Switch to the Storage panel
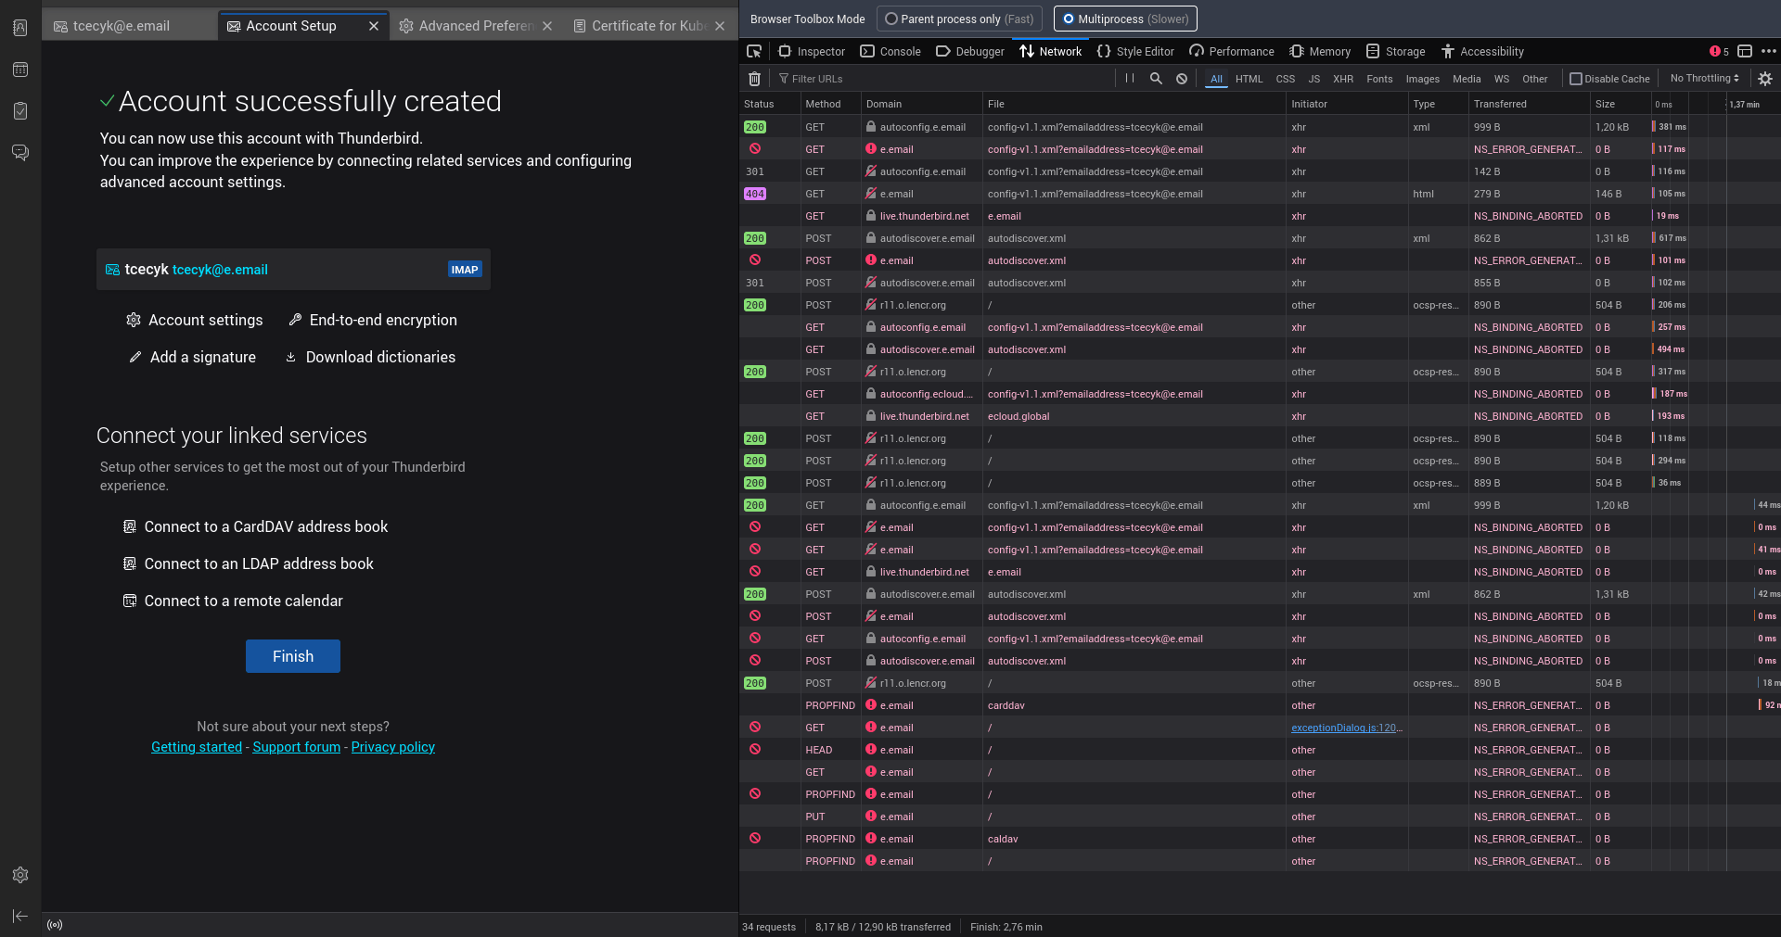This screenshot has width=1781, height=937. click(x=1396, y=51)
